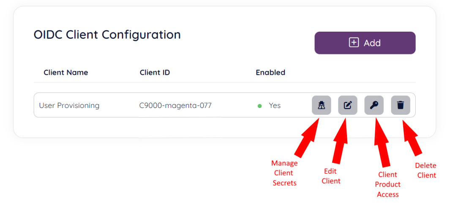The image size is (450, 211).
Task: Select the User Provisioning client name
Action: 69,105
